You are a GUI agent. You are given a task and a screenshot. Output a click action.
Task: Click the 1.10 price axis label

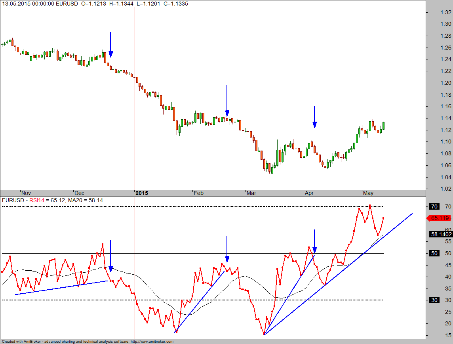pos(445,141)
